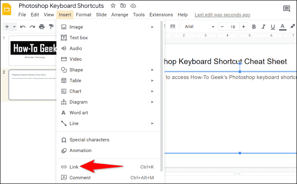Click the highlight color pen icon
The width and height of the screenshot is (297, 184).
point(292,26)
